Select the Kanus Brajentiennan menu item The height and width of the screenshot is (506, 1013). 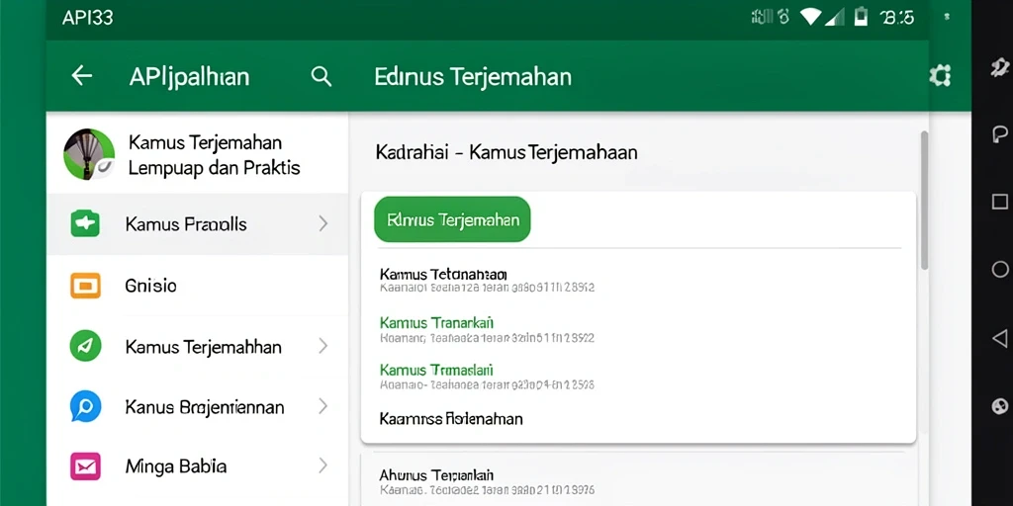click(x=198, y=406)
